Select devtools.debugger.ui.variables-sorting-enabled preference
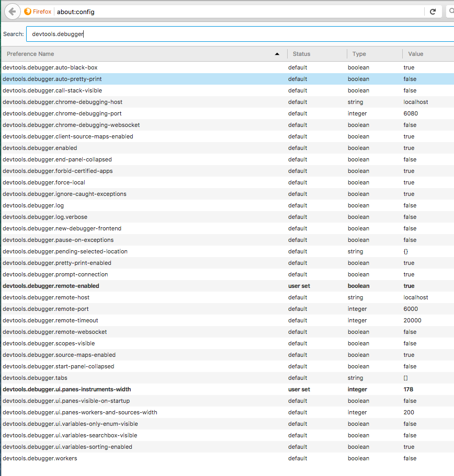 [x=228, y=447]
